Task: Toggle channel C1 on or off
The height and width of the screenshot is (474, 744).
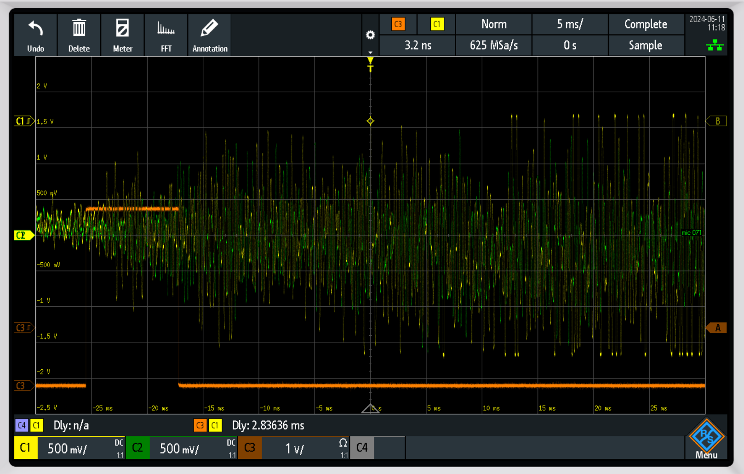Action: (25, 448)
